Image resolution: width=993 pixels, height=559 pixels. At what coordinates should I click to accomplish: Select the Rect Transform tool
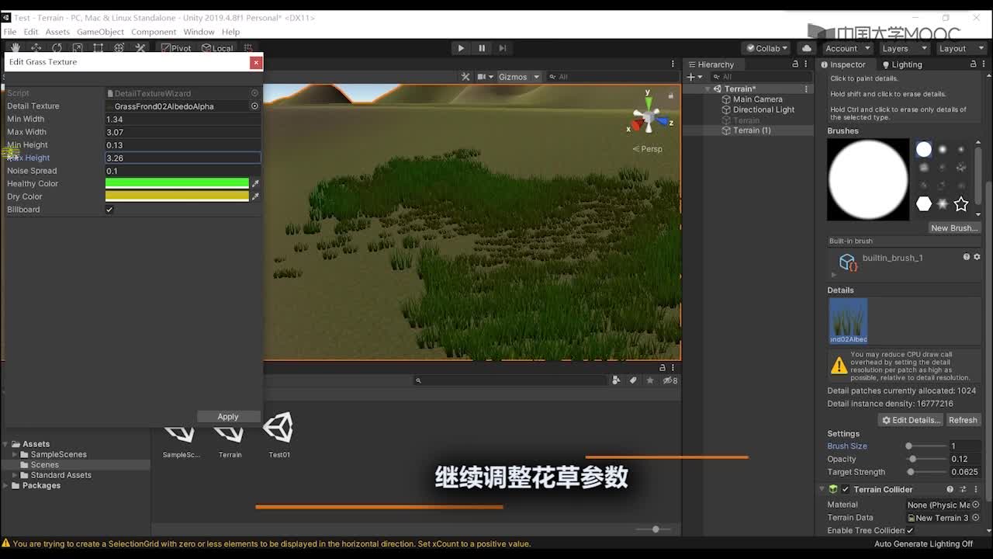pyautogui.click(x=99, y=48)
